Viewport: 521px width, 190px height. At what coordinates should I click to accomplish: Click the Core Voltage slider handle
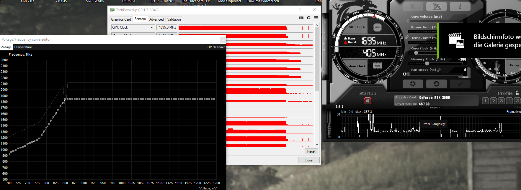point(408,21)
